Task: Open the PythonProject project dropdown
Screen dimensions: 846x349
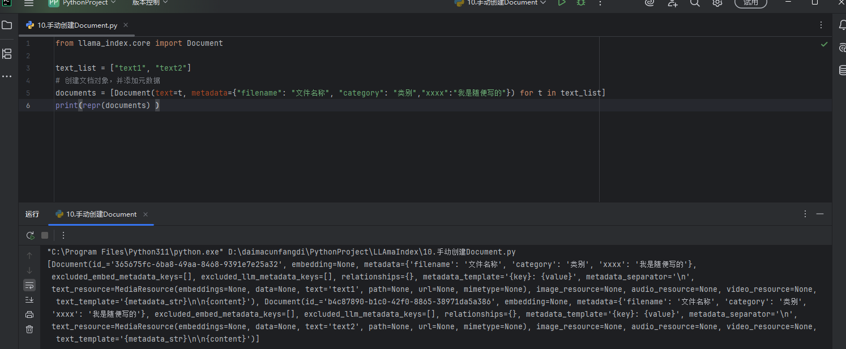Action: (x=82, y=3)
